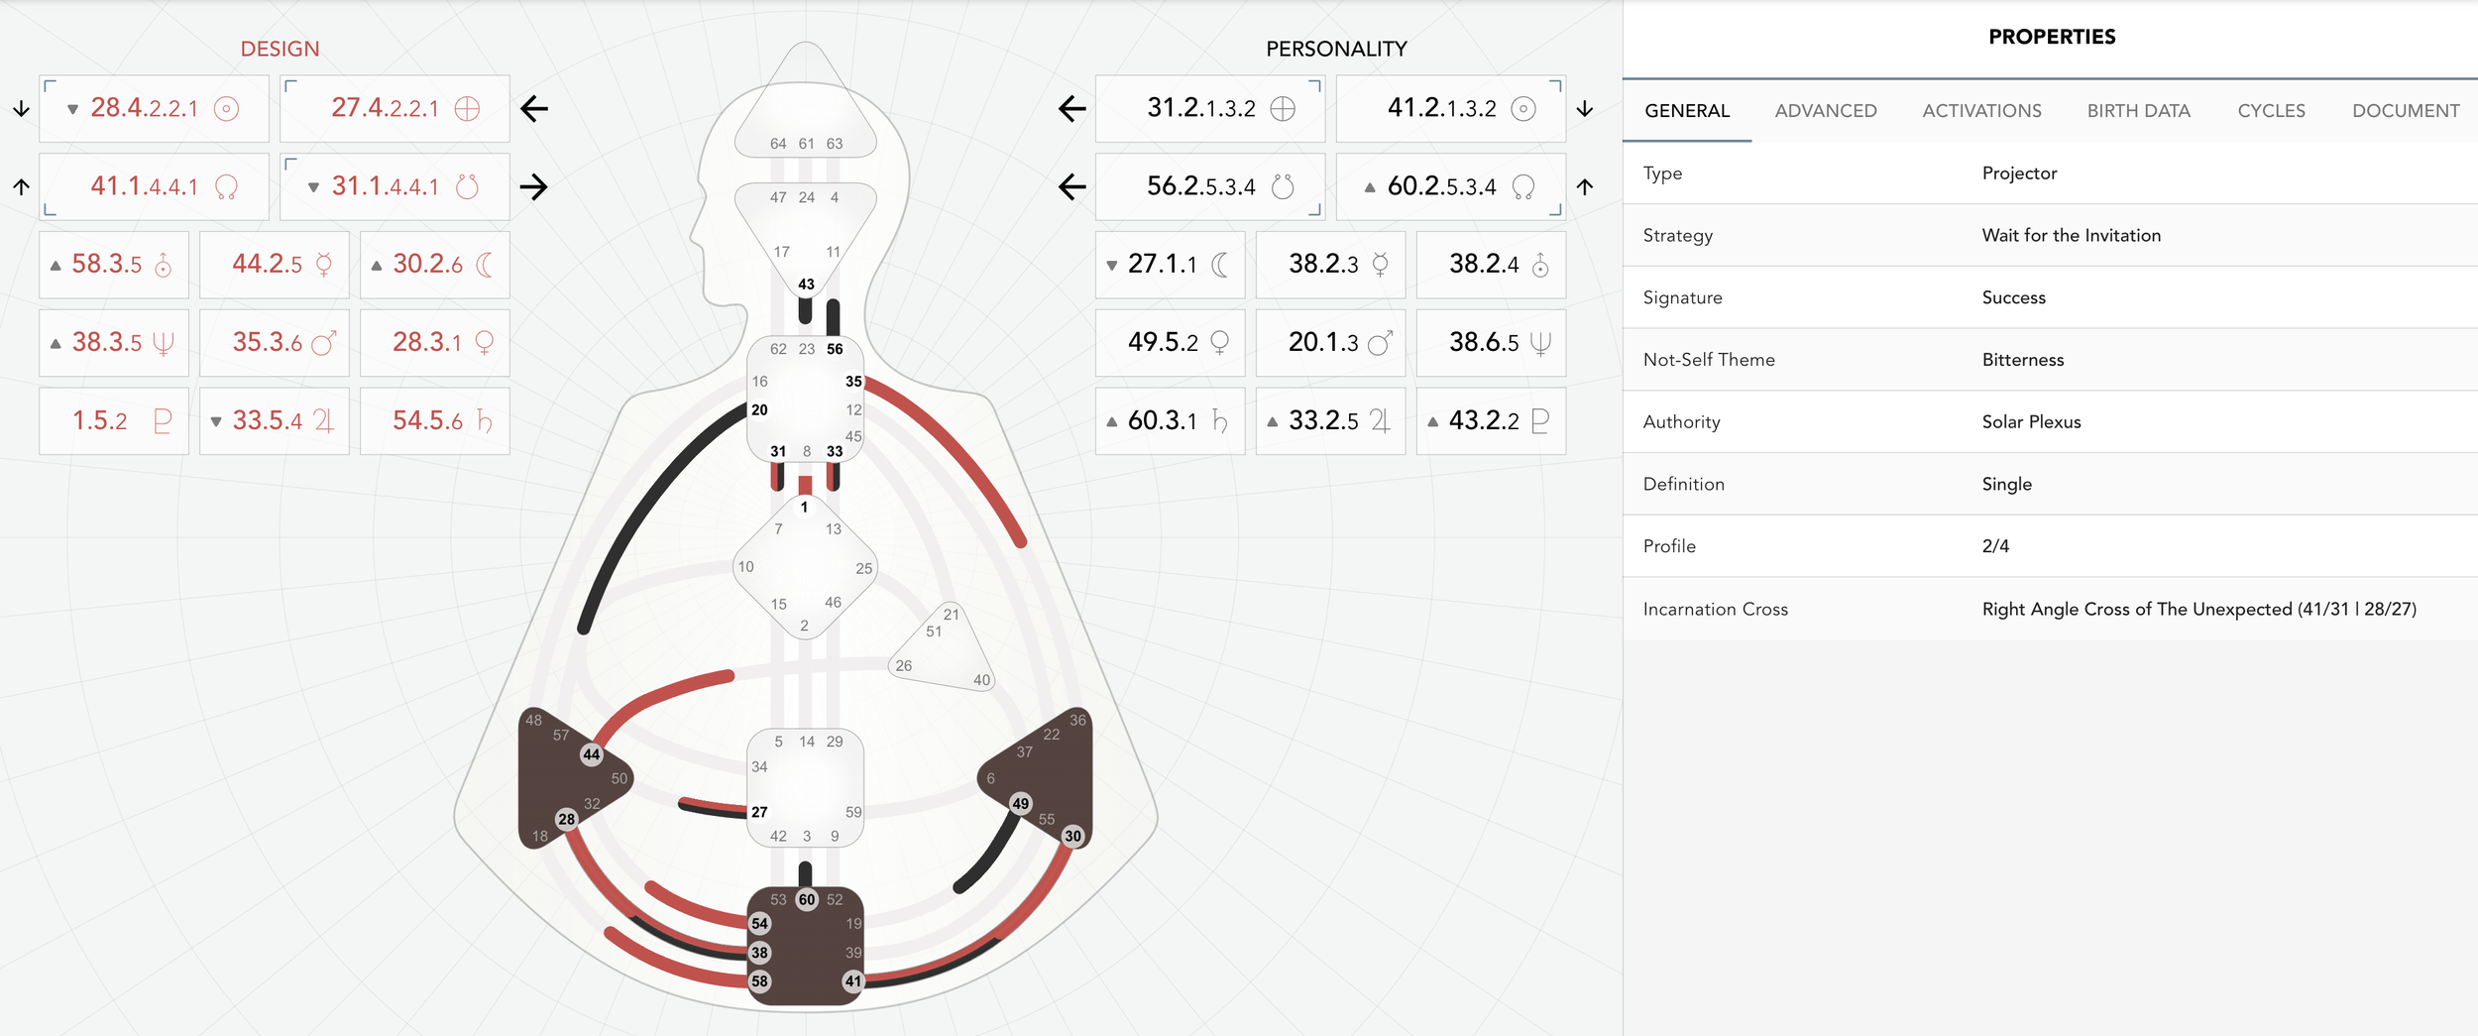Select the 2/4 profile value
The height and width of the screenshot is (1036, 2478).
[x=1995, y=546]
